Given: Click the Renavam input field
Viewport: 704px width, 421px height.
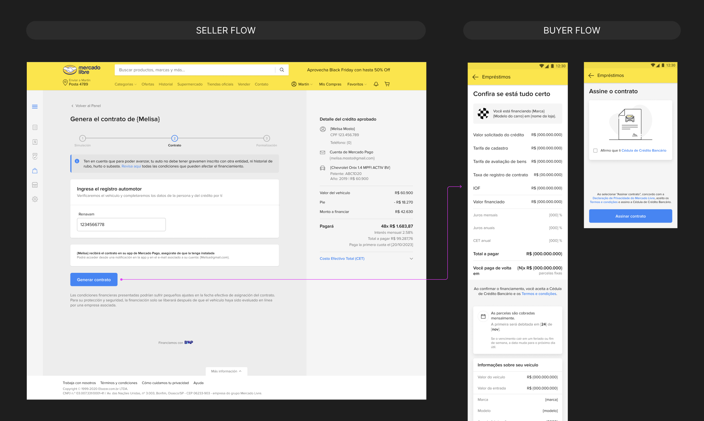Looking at the screenshot, I should coord(121,225).
